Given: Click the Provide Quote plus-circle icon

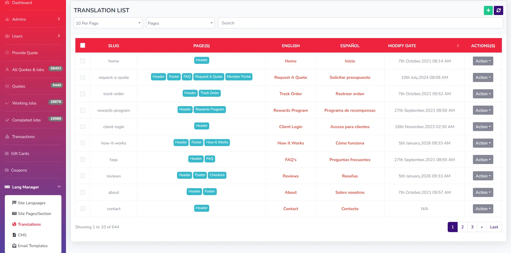Looking at the screenshot, I should 7,53.
